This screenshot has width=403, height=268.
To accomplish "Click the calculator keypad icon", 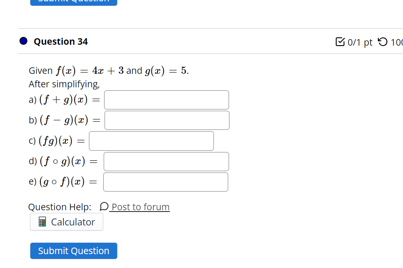I will (x=42, y=222).
